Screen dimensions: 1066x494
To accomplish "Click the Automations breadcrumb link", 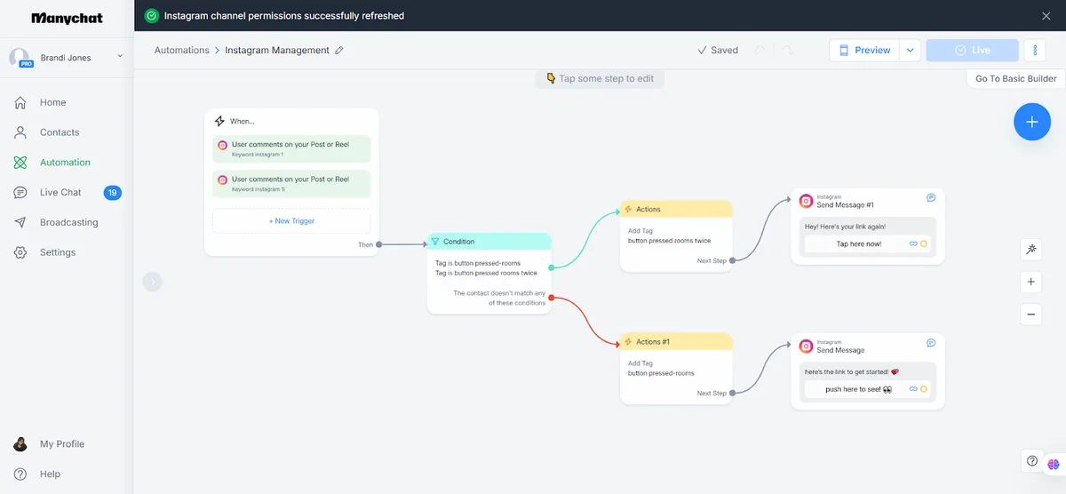I will (181, 51).
